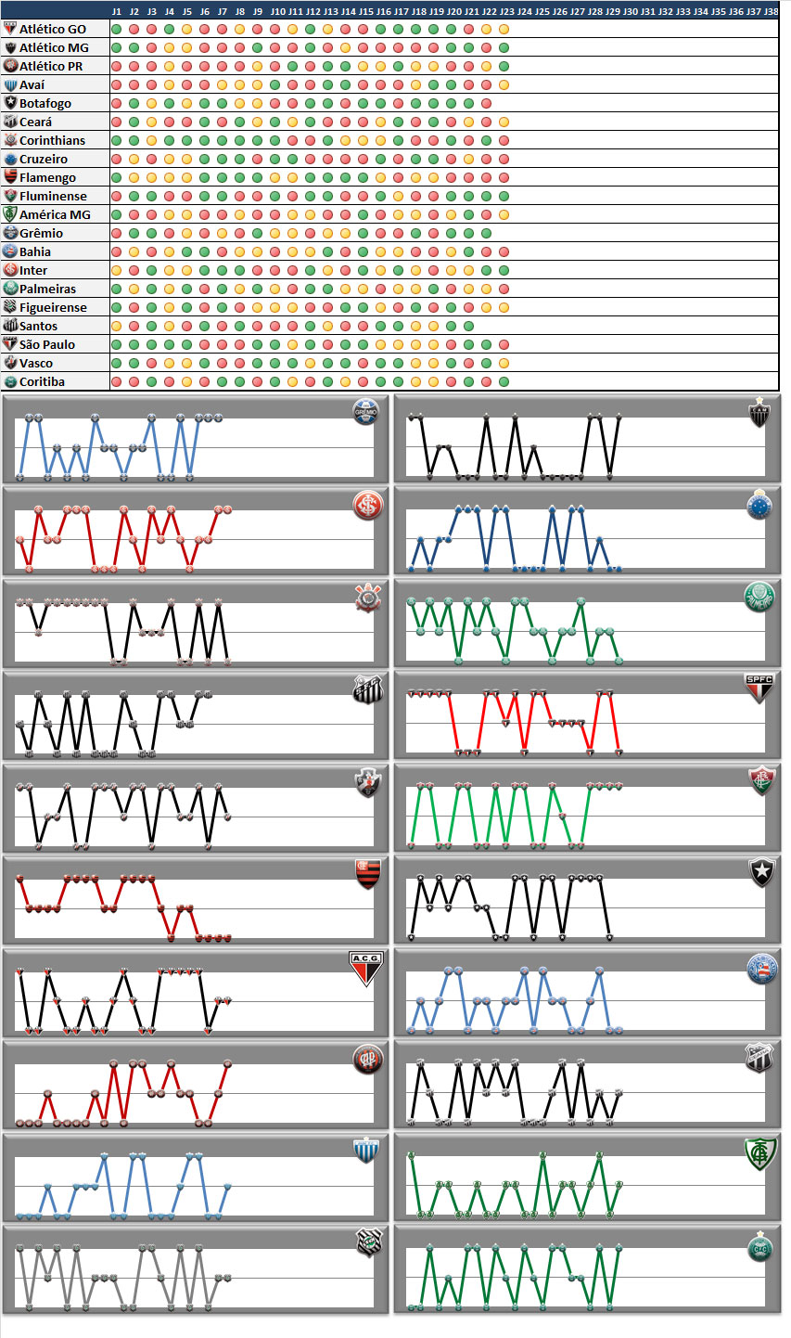Select the A.C.G. crest in the chart panel
This screenshot has width=791, height=1338.
coord(364,968)
